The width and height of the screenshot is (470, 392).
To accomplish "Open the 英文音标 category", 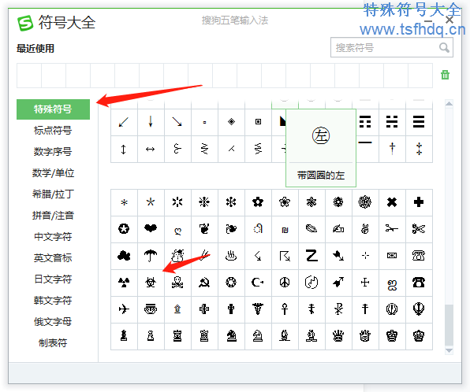I will [53, 258].
